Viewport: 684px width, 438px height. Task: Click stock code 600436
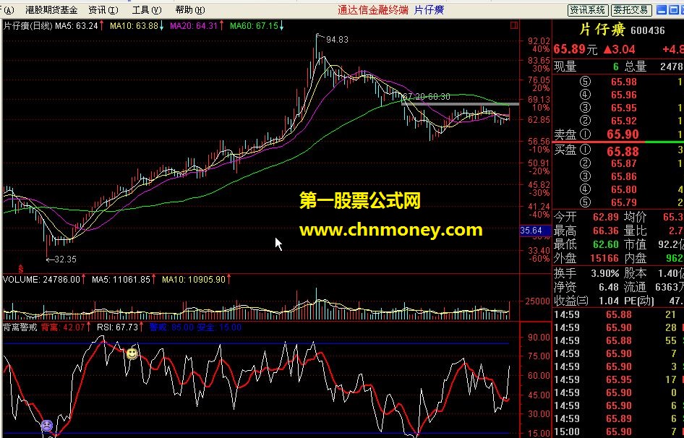[648, 30]
